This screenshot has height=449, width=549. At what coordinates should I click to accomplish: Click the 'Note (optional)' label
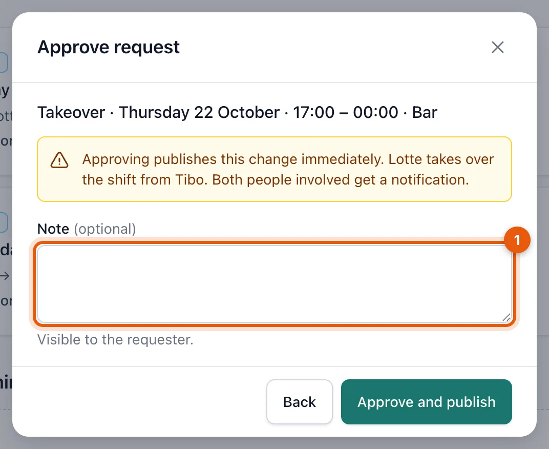[87, 229]
